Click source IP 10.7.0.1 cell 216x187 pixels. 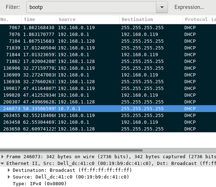coord(69,108)
